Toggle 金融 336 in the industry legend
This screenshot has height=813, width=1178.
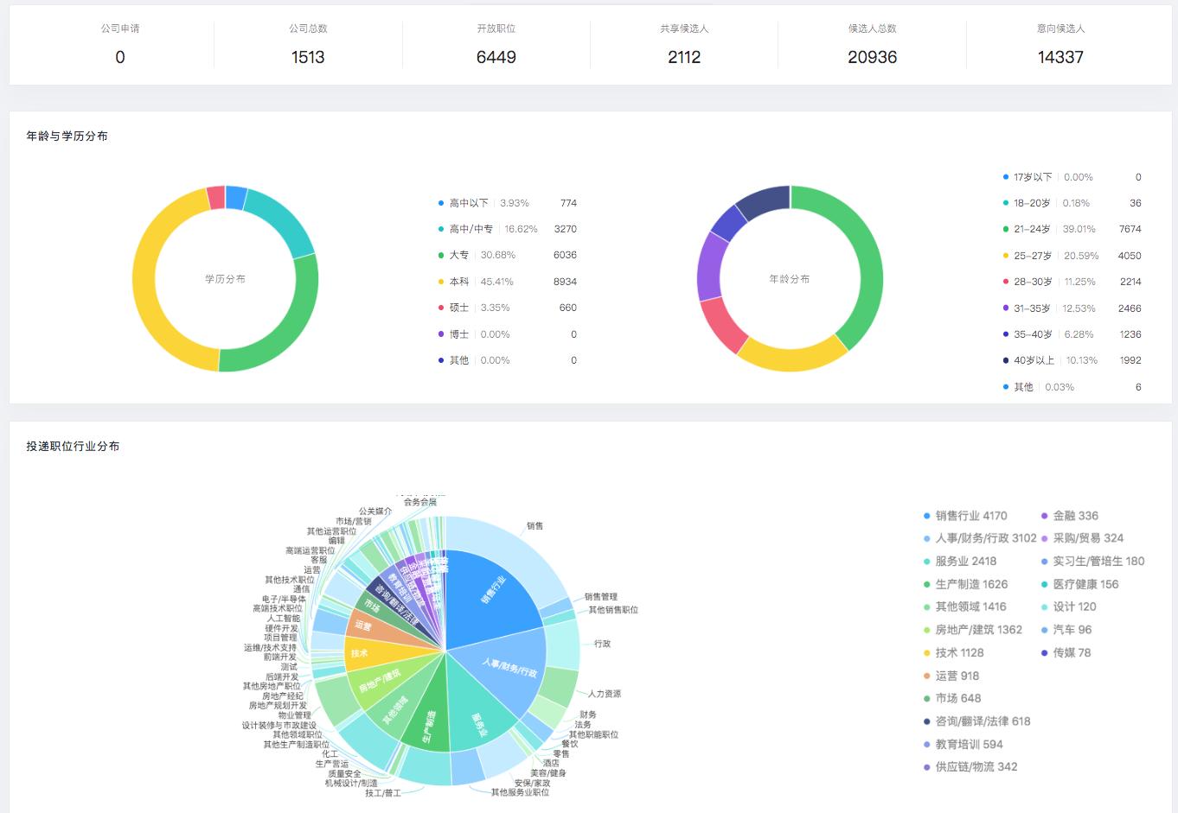point(1075,516)
